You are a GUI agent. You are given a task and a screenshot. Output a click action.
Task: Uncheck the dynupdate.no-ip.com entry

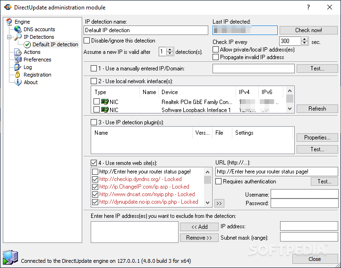tap(95, 202)
